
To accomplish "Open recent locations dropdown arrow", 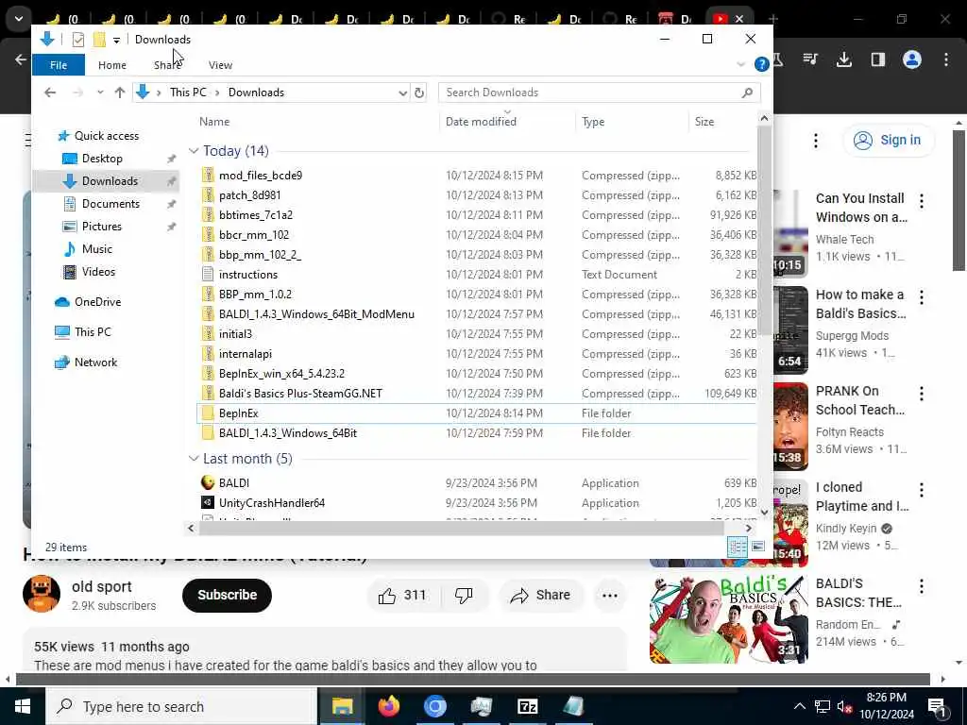I will (x=100, y=93).
